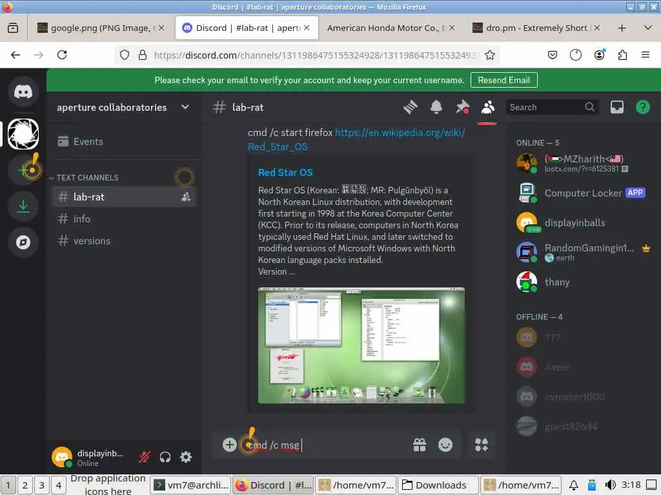Open Events in channel sidebar
This screenshot has width=661, height=495.
[x=125, y=141]
